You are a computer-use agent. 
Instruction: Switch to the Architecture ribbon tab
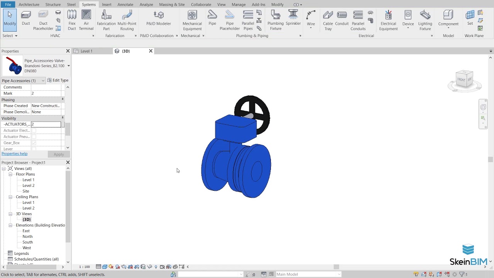click(29, 4)
